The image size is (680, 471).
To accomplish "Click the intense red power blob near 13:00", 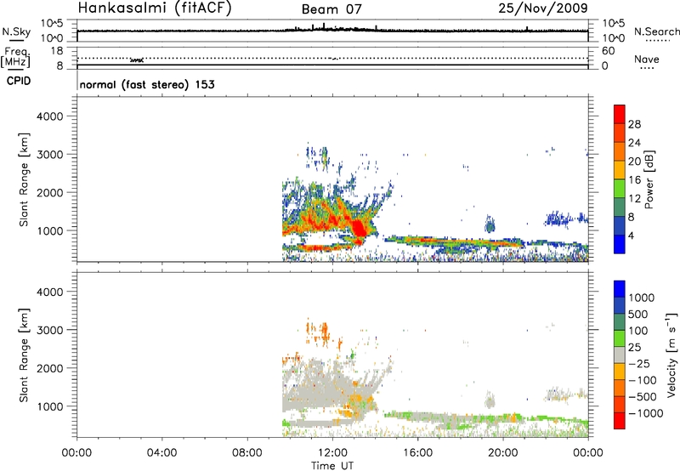I will 358,228.
